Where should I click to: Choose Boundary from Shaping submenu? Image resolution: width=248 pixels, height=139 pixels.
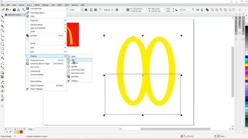[79, 76]
